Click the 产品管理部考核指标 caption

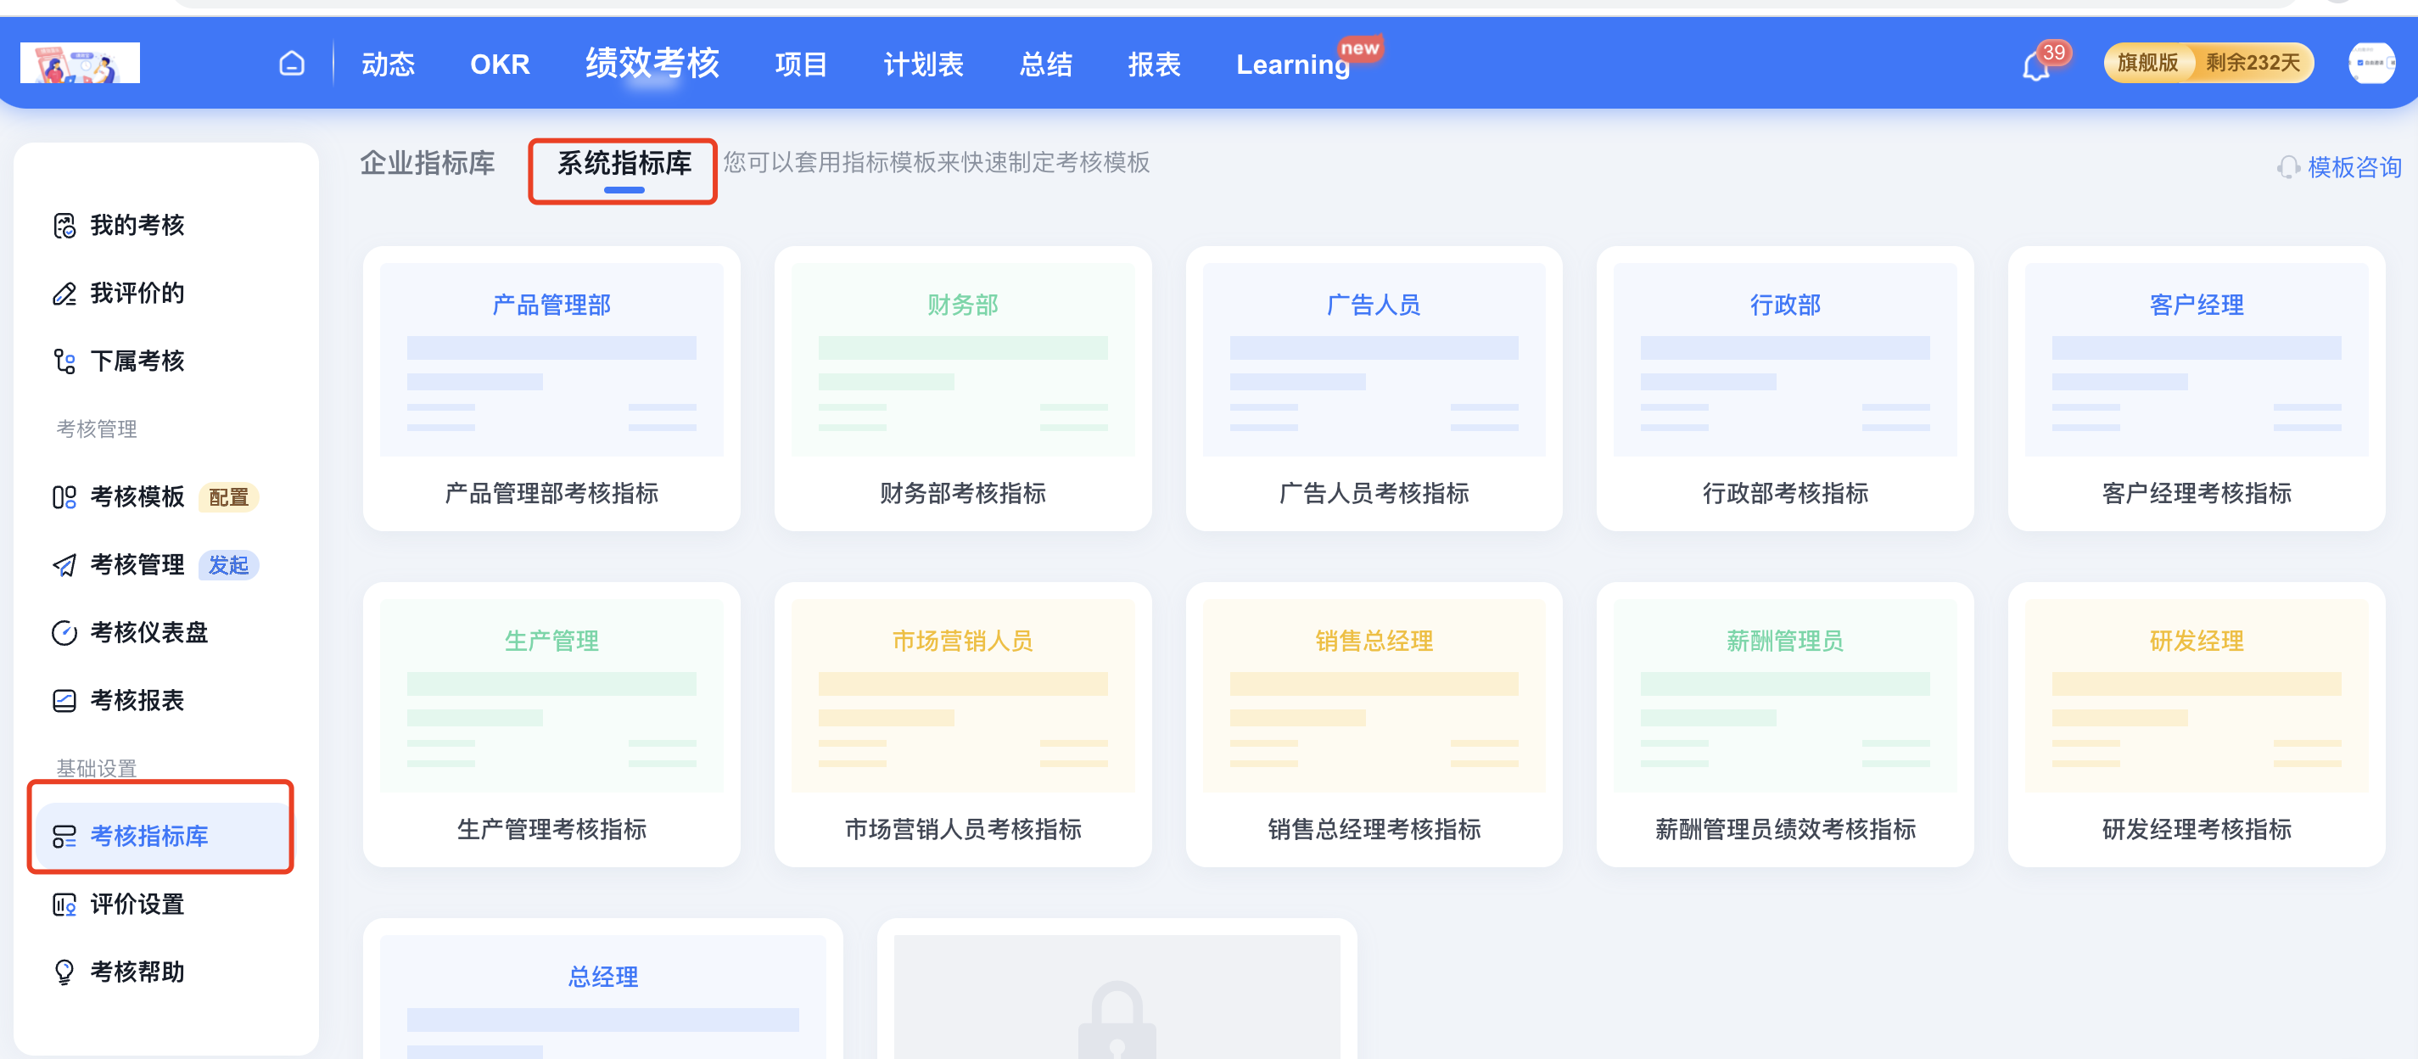(552, 493)
